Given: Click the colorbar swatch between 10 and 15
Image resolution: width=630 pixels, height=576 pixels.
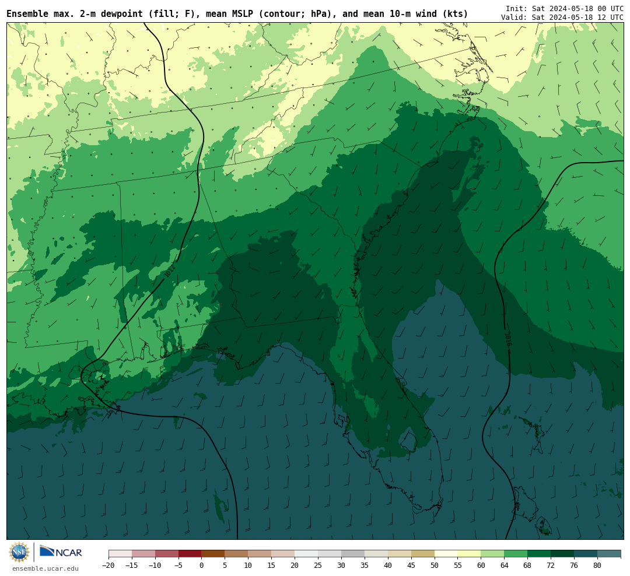Looking at the screenshot, I should pyautogui.click(x=260, y=554).
